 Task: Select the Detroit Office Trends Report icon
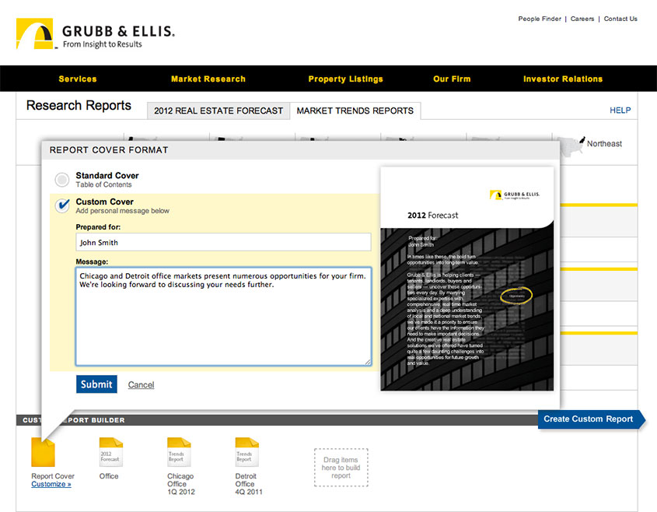tap(246, 451)
